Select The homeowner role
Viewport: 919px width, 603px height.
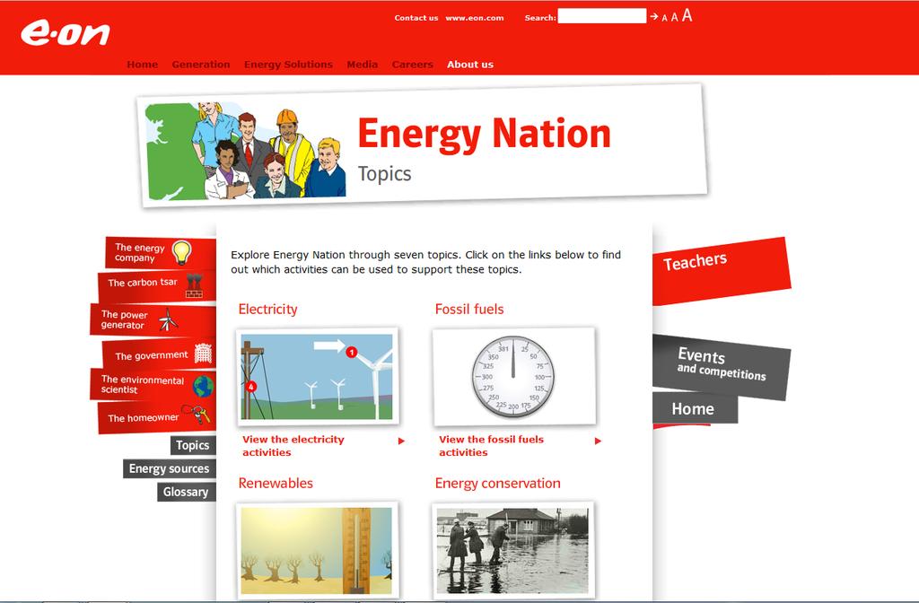pos(156,417)
